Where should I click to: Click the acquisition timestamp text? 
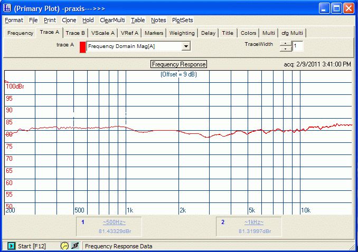pyautogui.click(x=317, y=64)
